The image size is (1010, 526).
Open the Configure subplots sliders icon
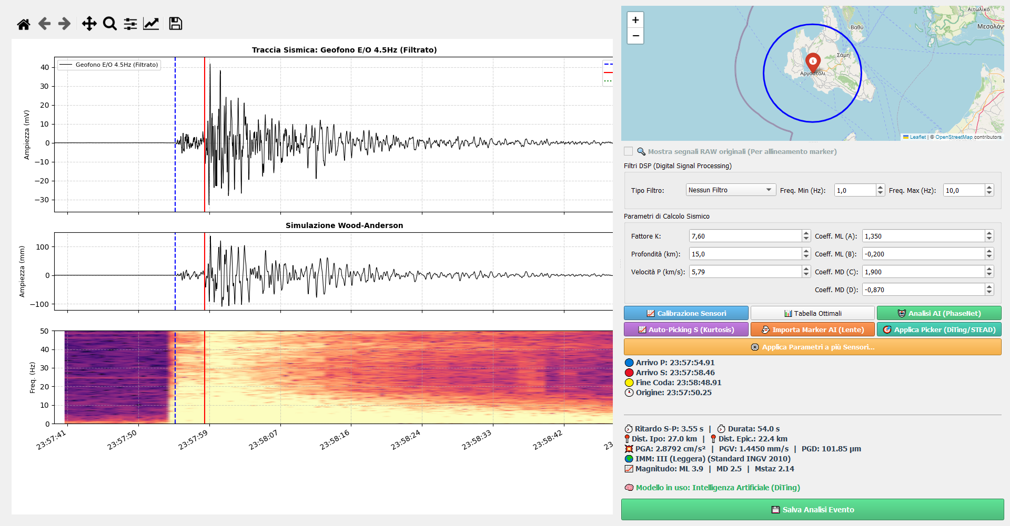(130, 24)
